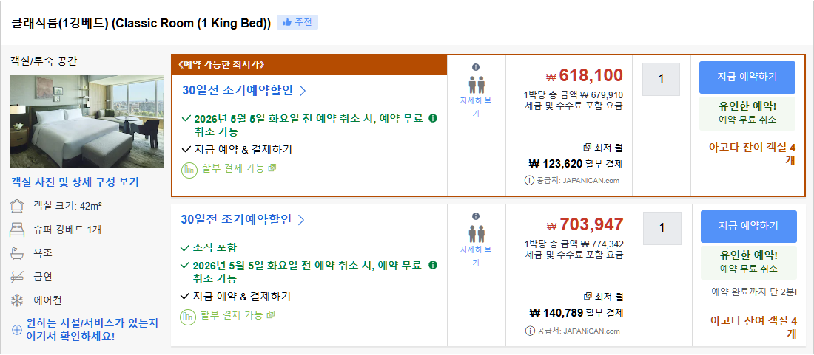Click the two-guest occupancy icon in second row
The image size is (814, 355).
[x=476, y=231]
